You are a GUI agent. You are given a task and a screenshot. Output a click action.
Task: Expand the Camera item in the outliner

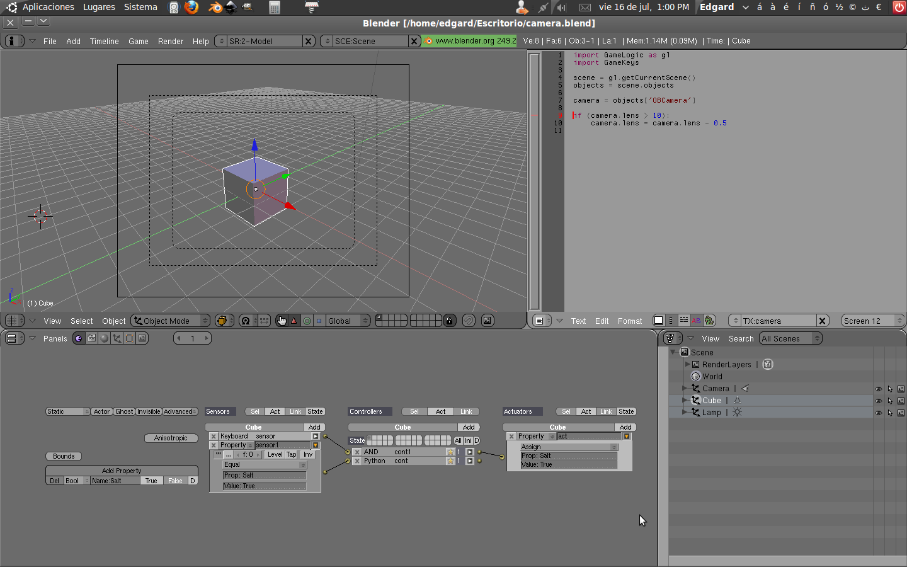685,389
